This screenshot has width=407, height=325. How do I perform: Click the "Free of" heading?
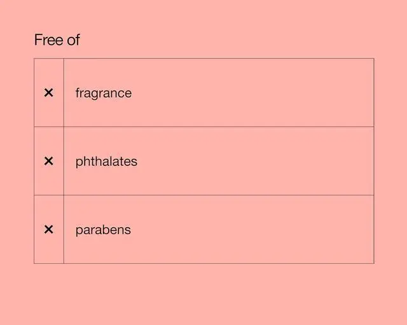57,40
